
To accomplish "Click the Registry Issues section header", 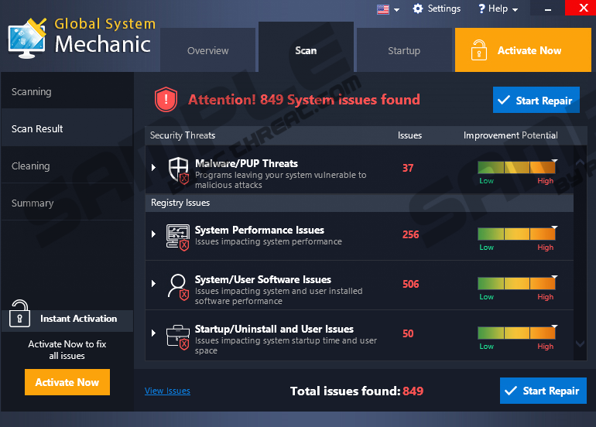I will (359, 203).
